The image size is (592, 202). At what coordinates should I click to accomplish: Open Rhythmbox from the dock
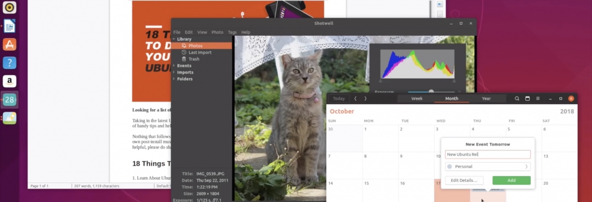tap(9, 7)
